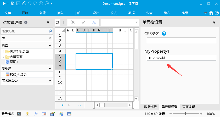Switch to the 开始 ribbon tab
The width and height of the screenshot is (220, 117).
[x=25, y=13]
